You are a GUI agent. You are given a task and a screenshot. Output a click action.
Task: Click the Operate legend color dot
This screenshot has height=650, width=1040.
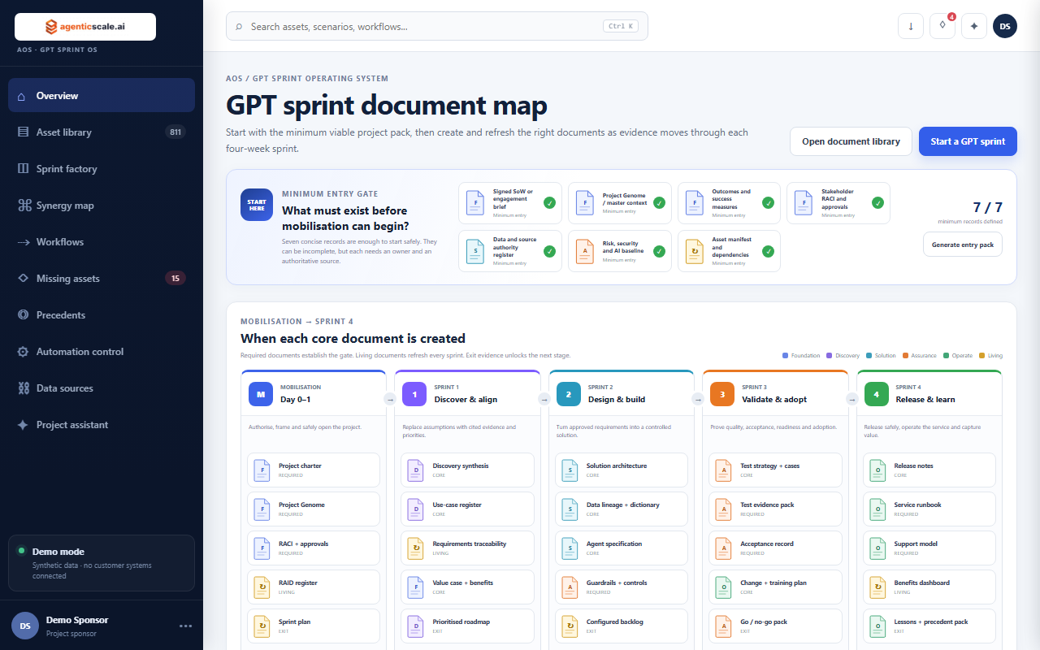coord(947,356)
